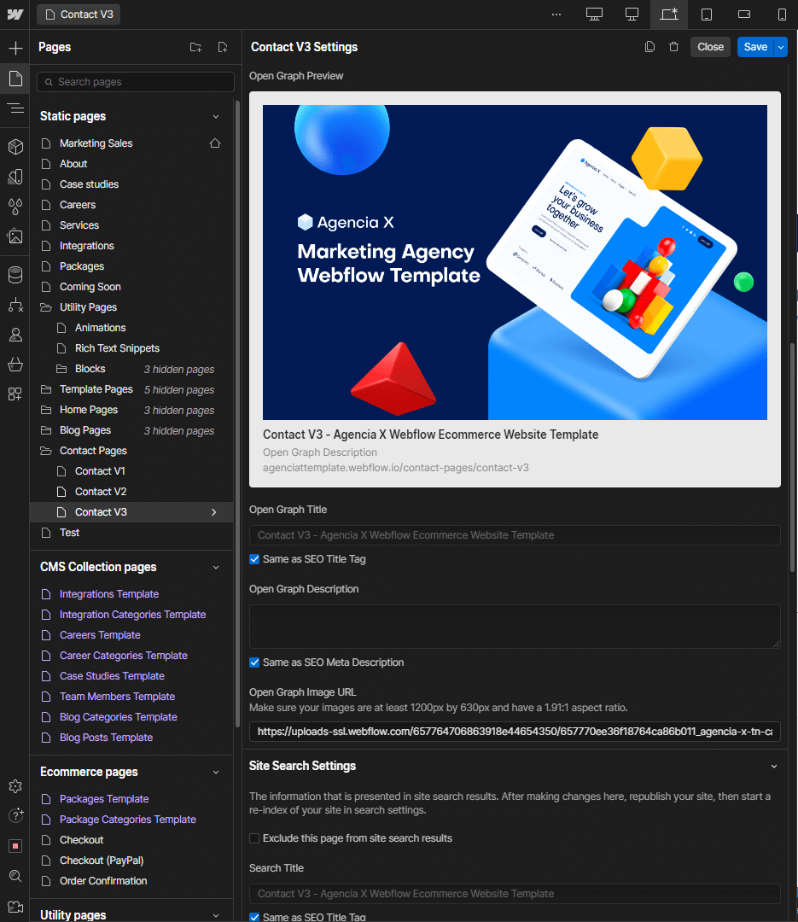Click inside the Search pages field
This screenshot has width=798, height=922.
[x=135, y=81]
